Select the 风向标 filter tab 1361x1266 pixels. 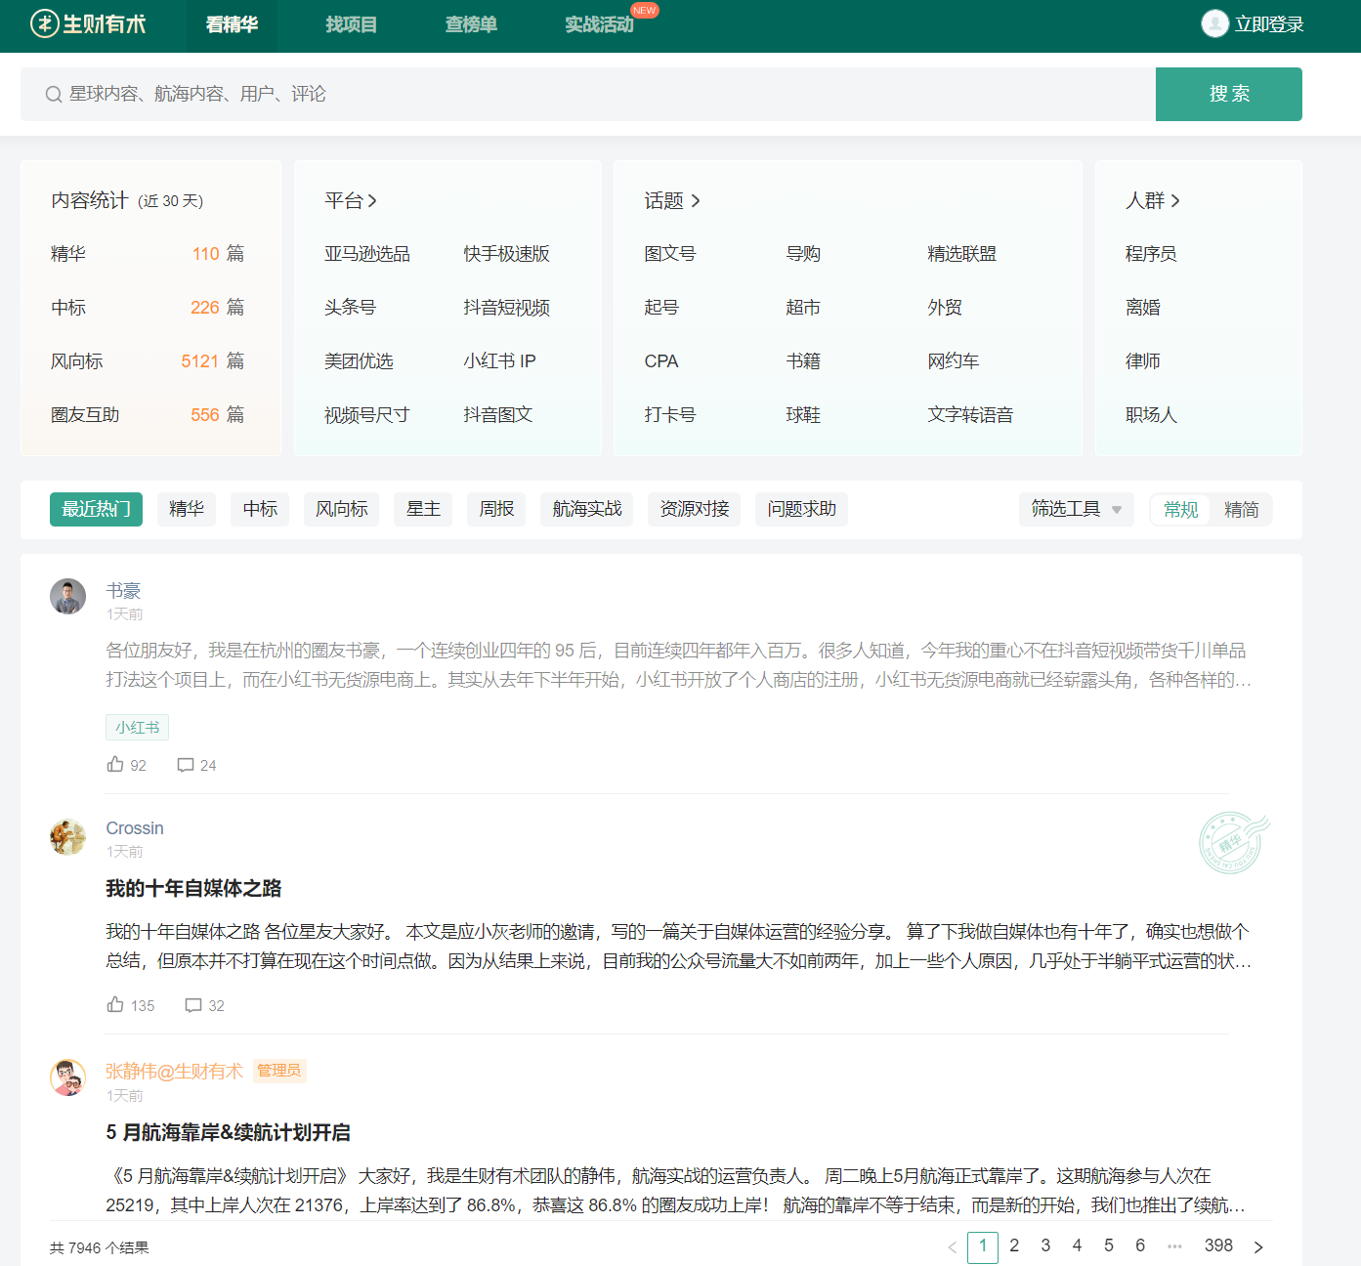pos(342,509)
